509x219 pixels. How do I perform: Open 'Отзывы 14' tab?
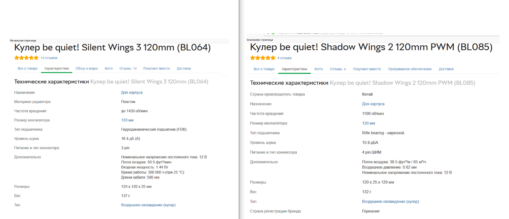[128, 68]
